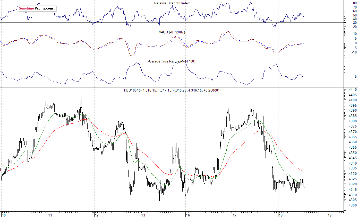This screenshot has height=217, width=358.
Task: Click the 4330 price axis label
Action: [353, 174]
